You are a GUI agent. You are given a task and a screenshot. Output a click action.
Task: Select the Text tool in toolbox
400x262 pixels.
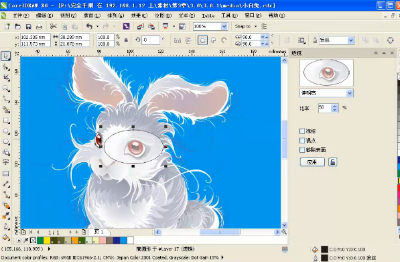[x=5, y=162]
